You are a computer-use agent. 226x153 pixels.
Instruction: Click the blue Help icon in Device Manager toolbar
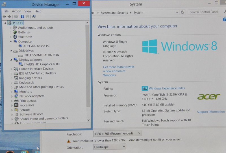click(22, 17)
